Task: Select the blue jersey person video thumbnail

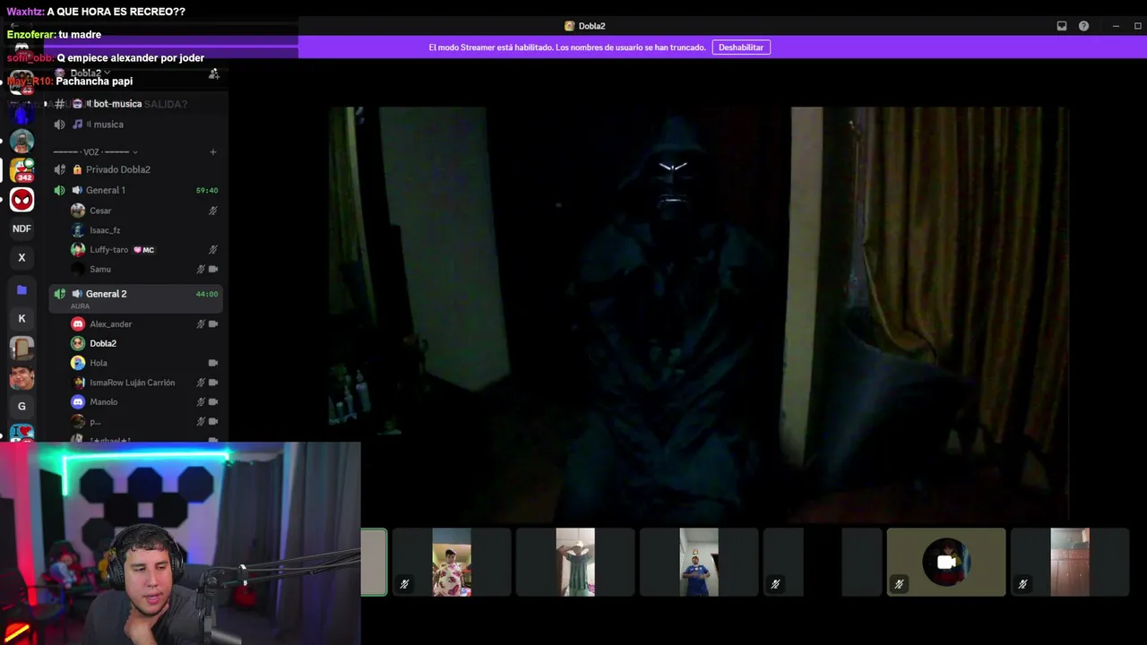Action: pyautogui.click(x=699, y=562)
